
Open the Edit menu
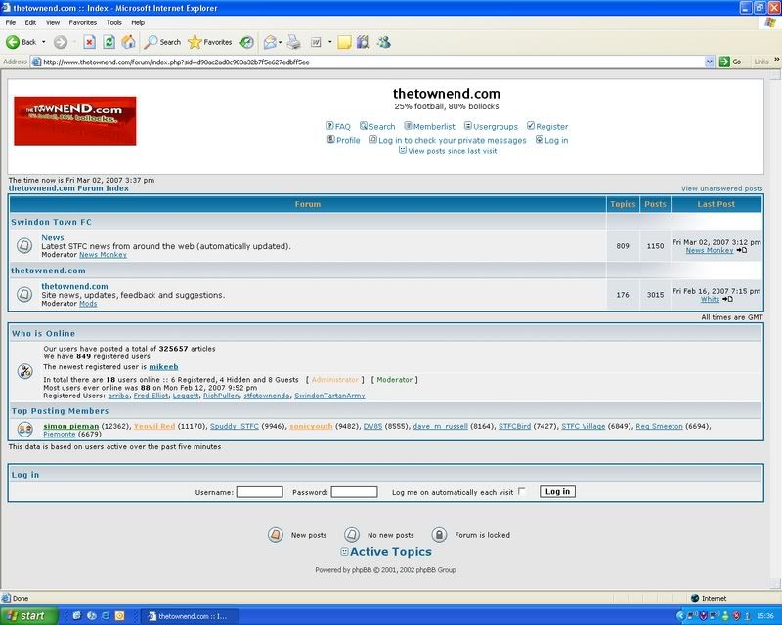click(x=30, y=22)
